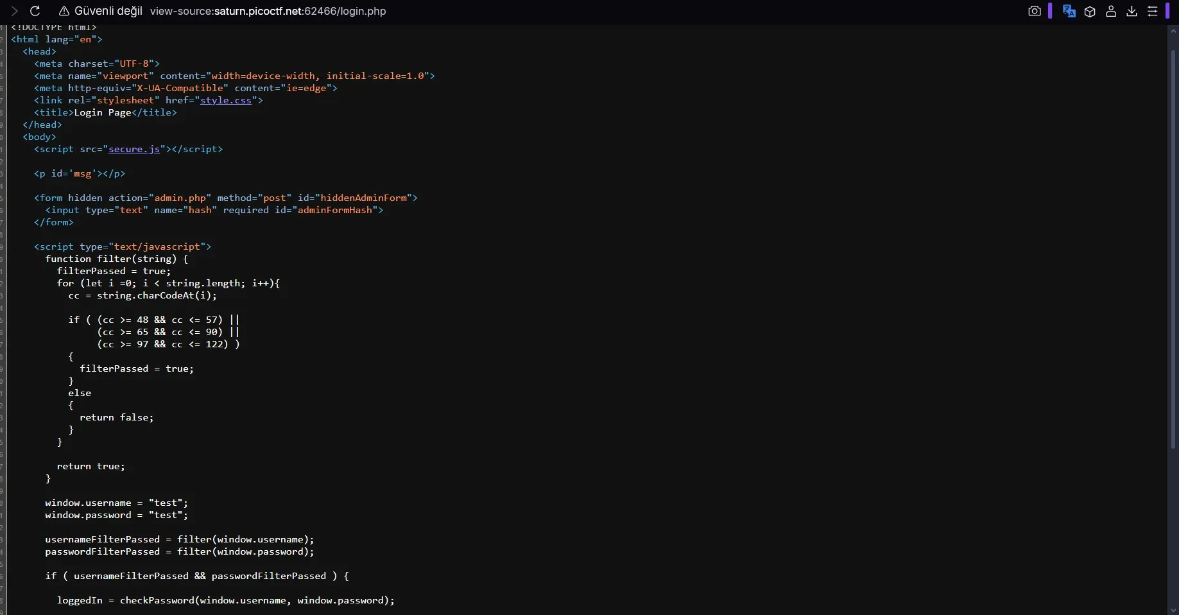The image size is (1179, 615).
Task: Click the "admin.php" action value
Action: [180, 198]
